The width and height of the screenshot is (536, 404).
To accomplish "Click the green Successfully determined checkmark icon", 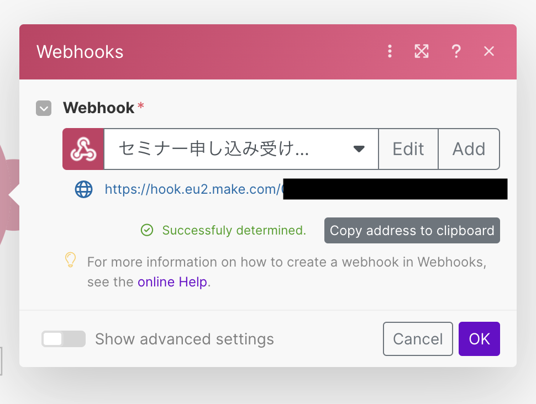I will (147, 230).
